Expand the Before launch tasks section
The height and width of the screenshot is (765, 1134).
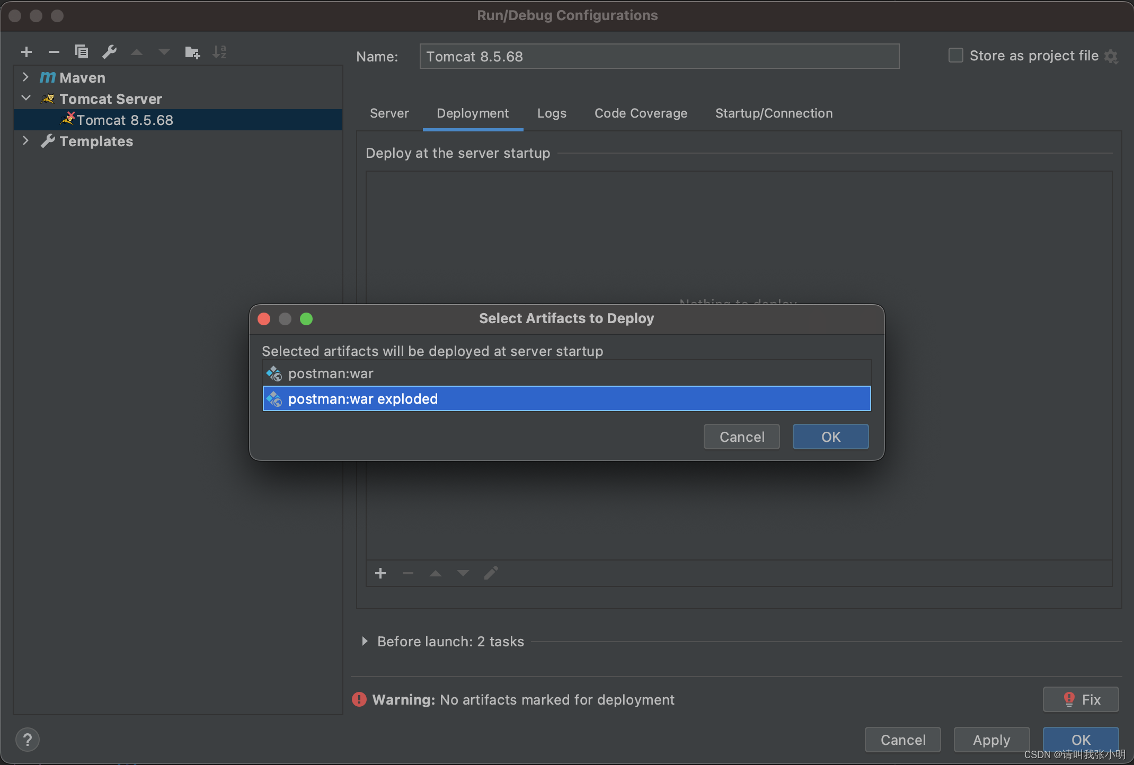point(365,641)
